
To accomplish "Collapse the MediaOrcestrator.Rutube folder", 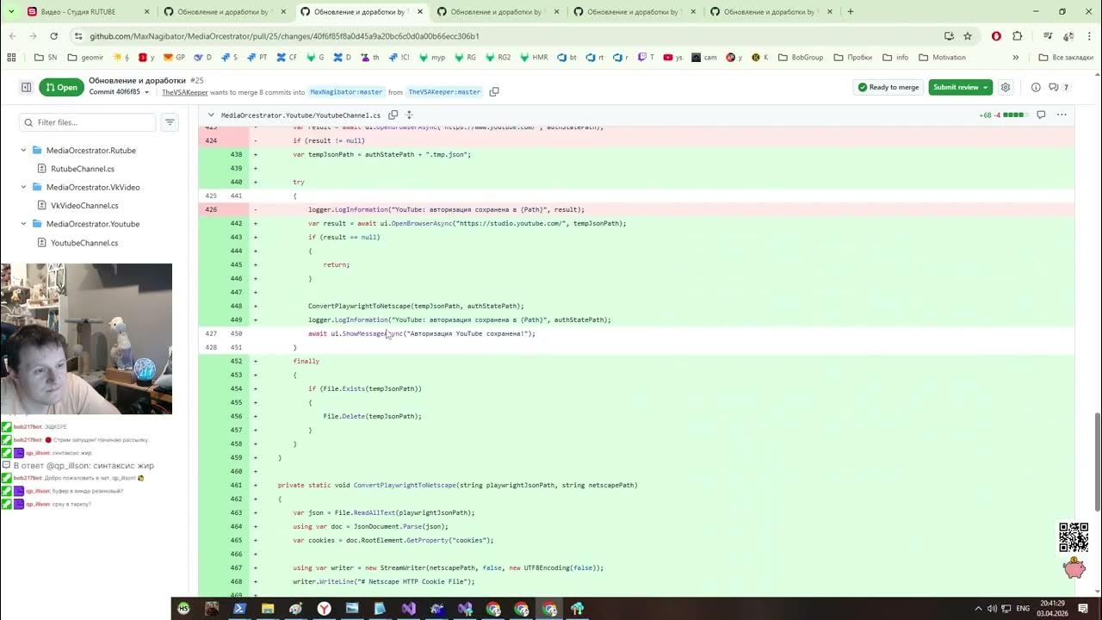I will (x=23, y=151).
